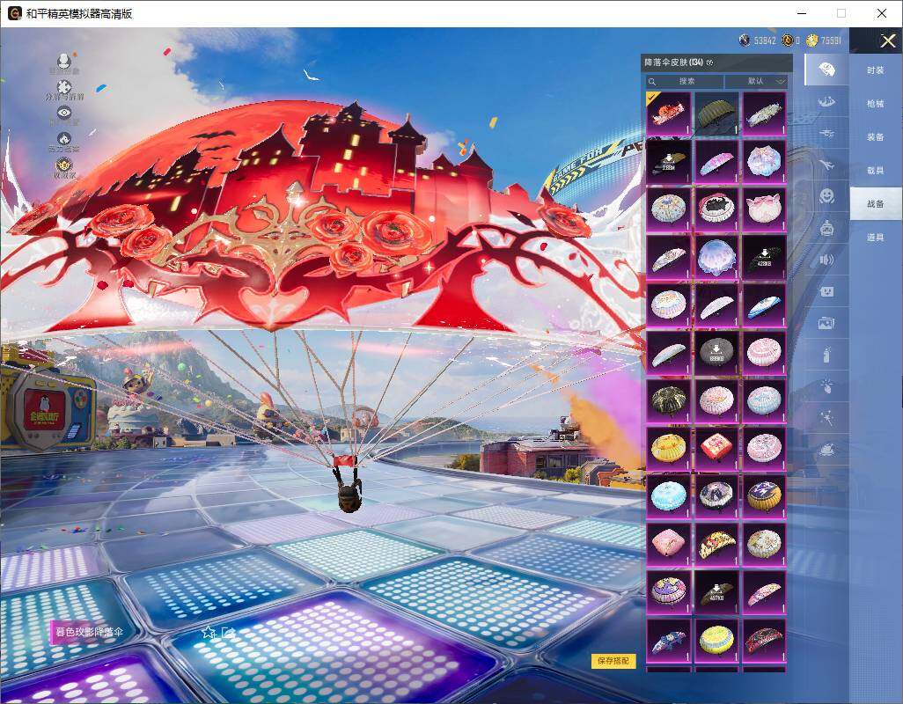Open the voice pack speaker icon

point(826,260)
